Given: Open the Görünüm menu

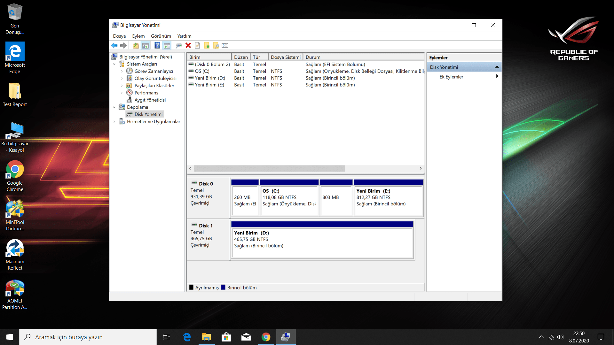Looking at the screenshot, I should [161, 36].
